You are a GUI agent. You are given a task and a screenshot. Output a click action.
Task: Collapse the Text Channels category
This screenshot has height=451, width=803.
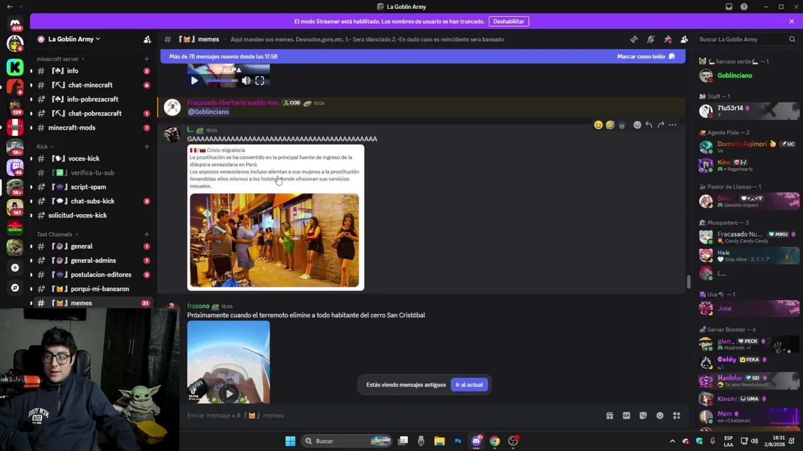[x=57, y=234]
